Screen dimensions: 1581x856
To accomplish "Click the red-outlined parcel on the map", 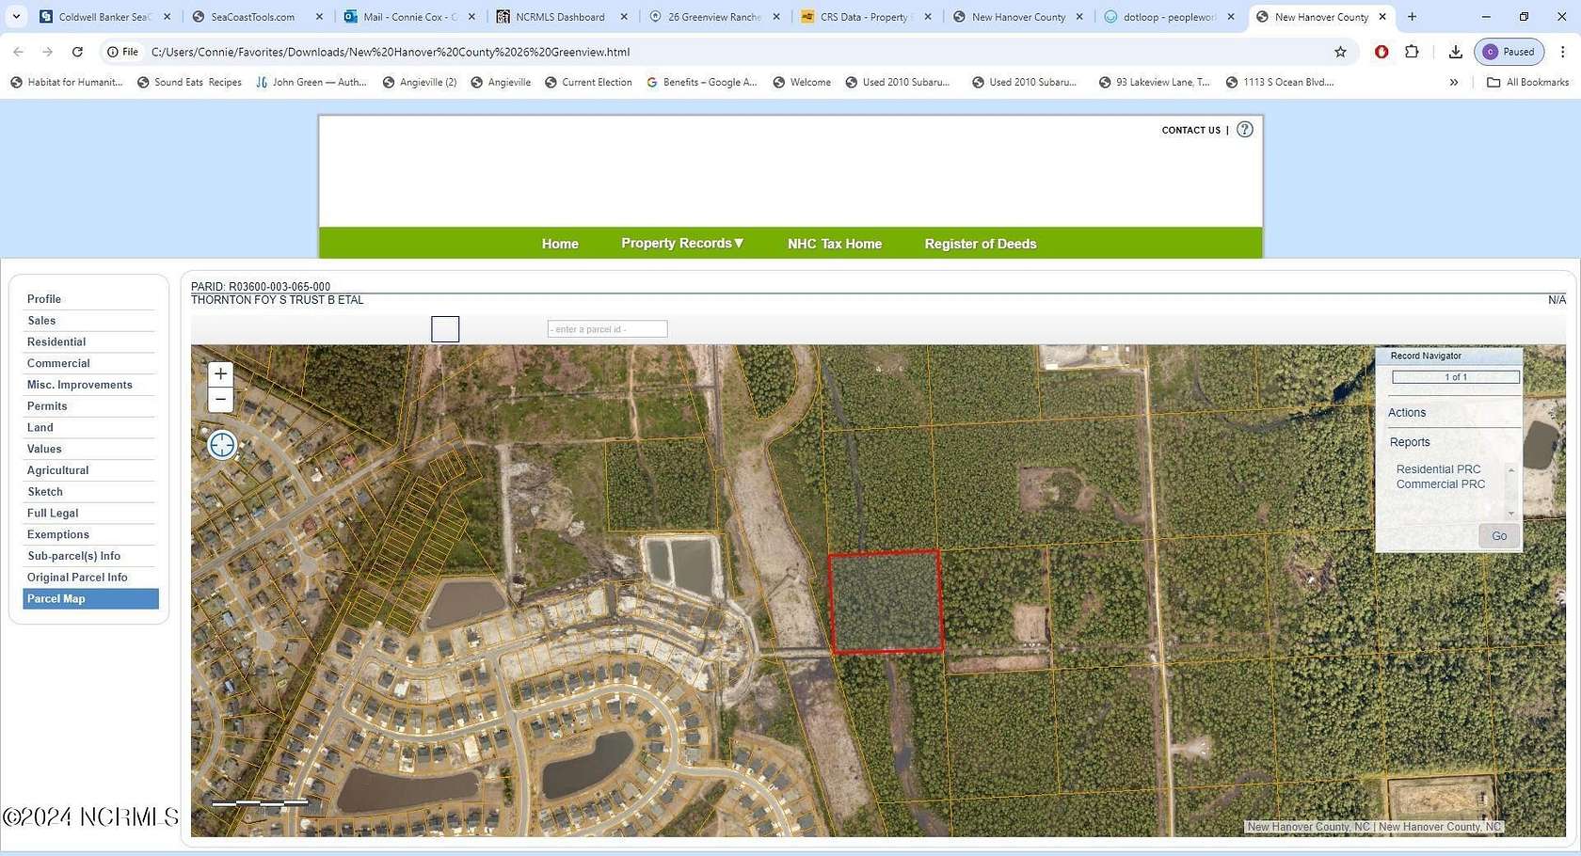I will point(885,602).
